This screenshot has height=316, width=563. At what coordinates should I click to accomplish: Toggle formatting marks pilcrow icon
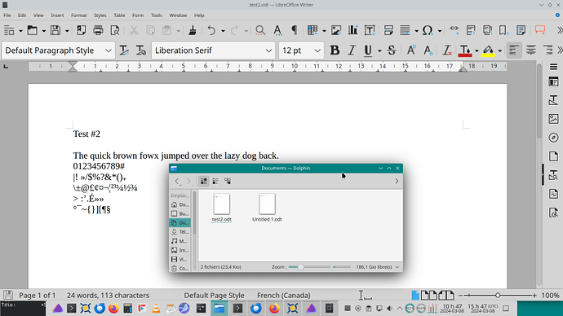click(294, 30)
